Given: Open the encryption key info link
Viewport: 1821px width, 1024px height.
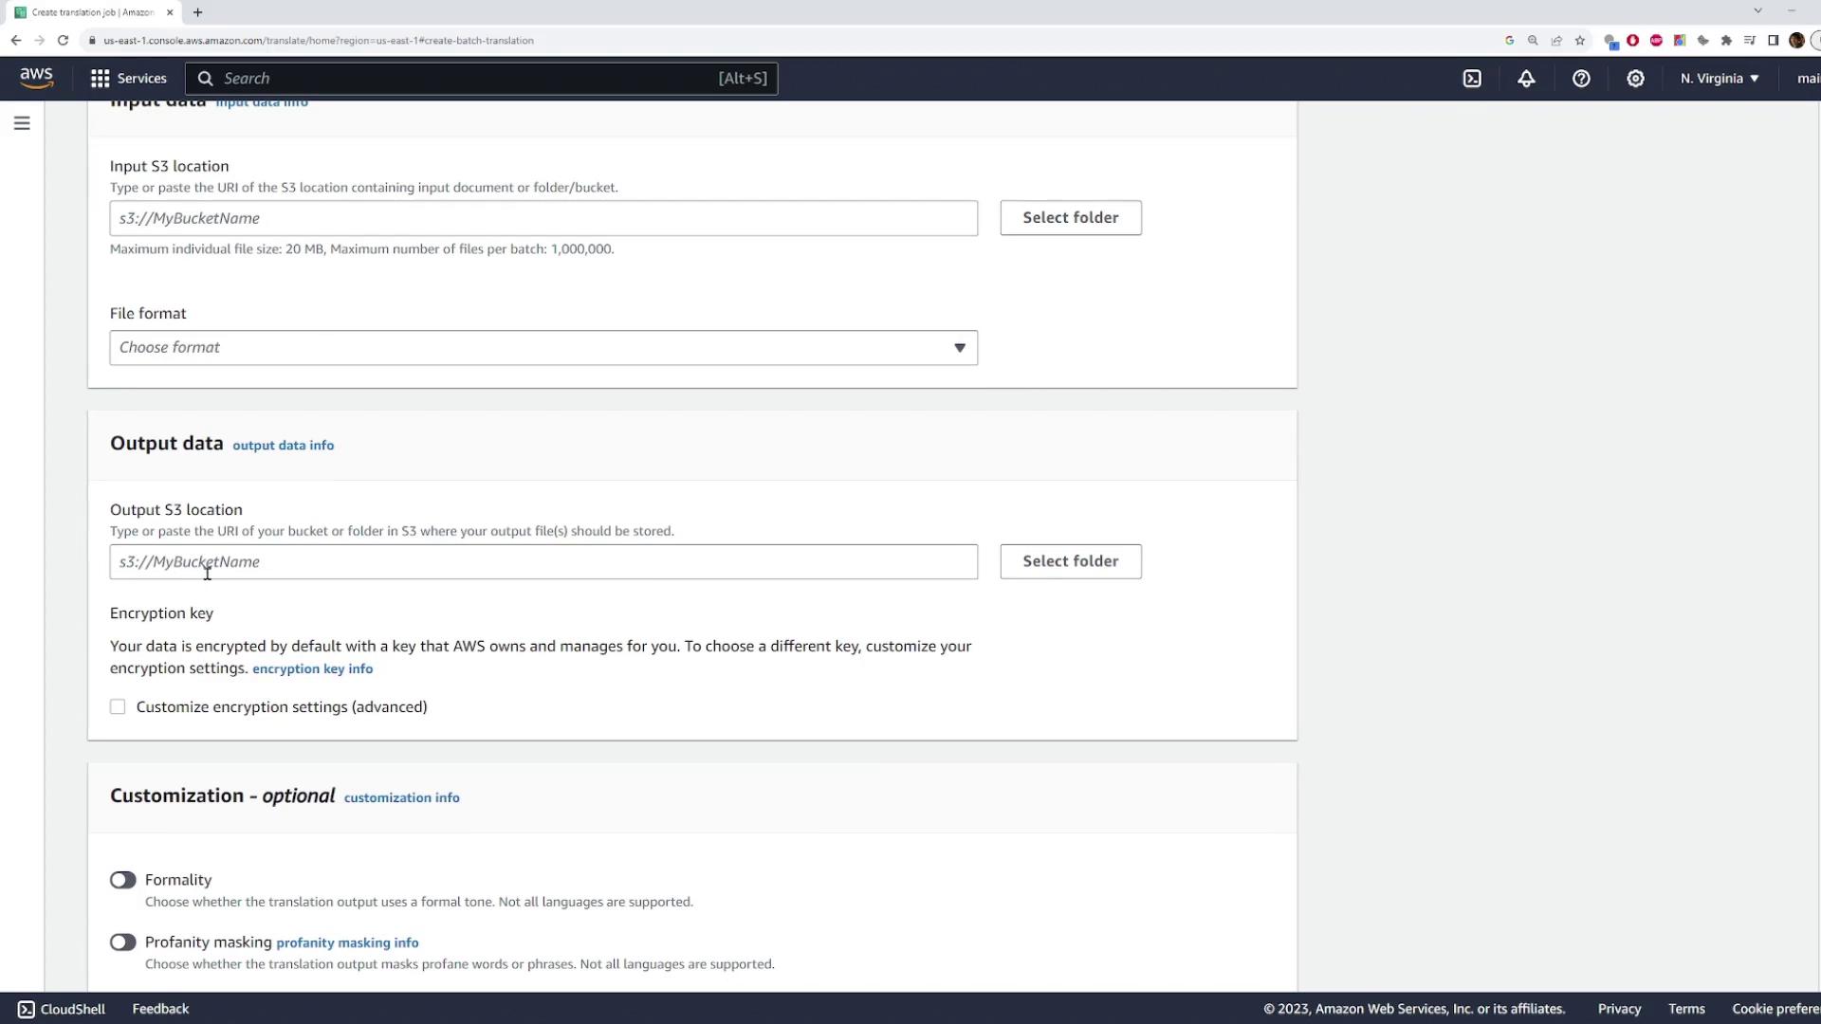Looking at the screenshot, I should [x=312, y=669].
